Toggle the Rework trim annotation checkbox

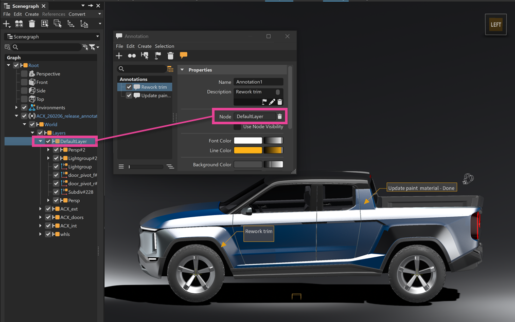pos(129,87)
